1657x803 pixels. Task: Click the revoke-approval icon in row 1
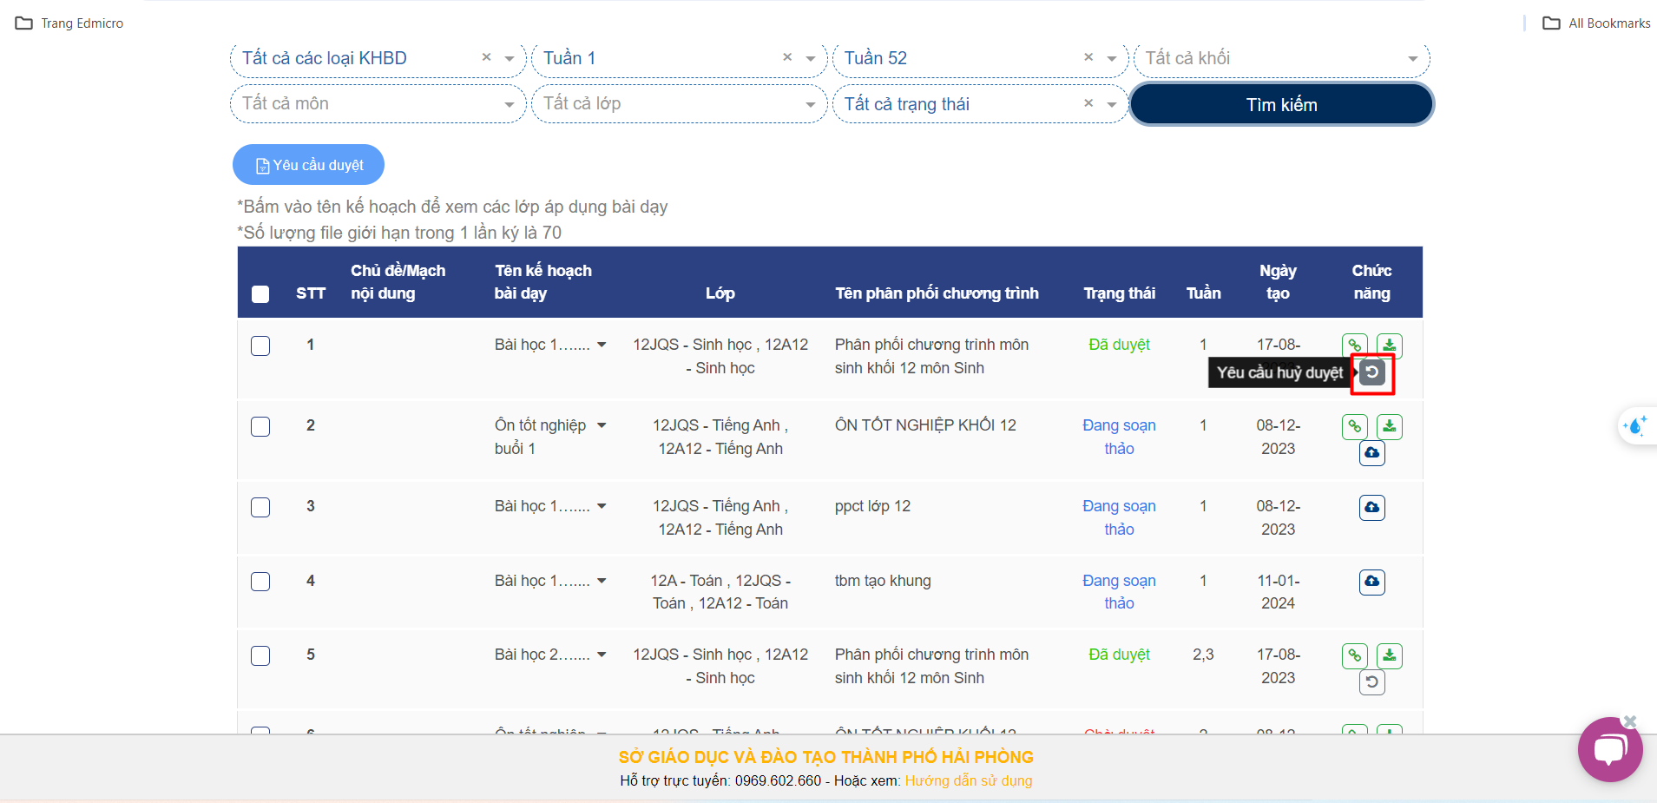[x=1371, y=372]
